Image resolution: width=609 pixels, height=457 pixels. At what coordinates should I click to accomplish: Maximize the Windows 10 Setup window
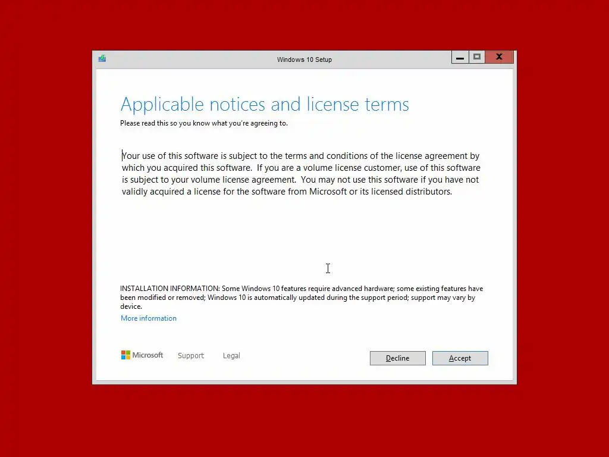click(x=476, y=57)
